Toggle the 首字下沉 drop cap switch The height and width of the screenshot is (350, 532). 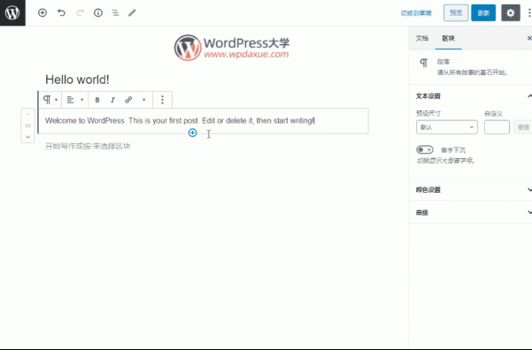coord(425,149)
